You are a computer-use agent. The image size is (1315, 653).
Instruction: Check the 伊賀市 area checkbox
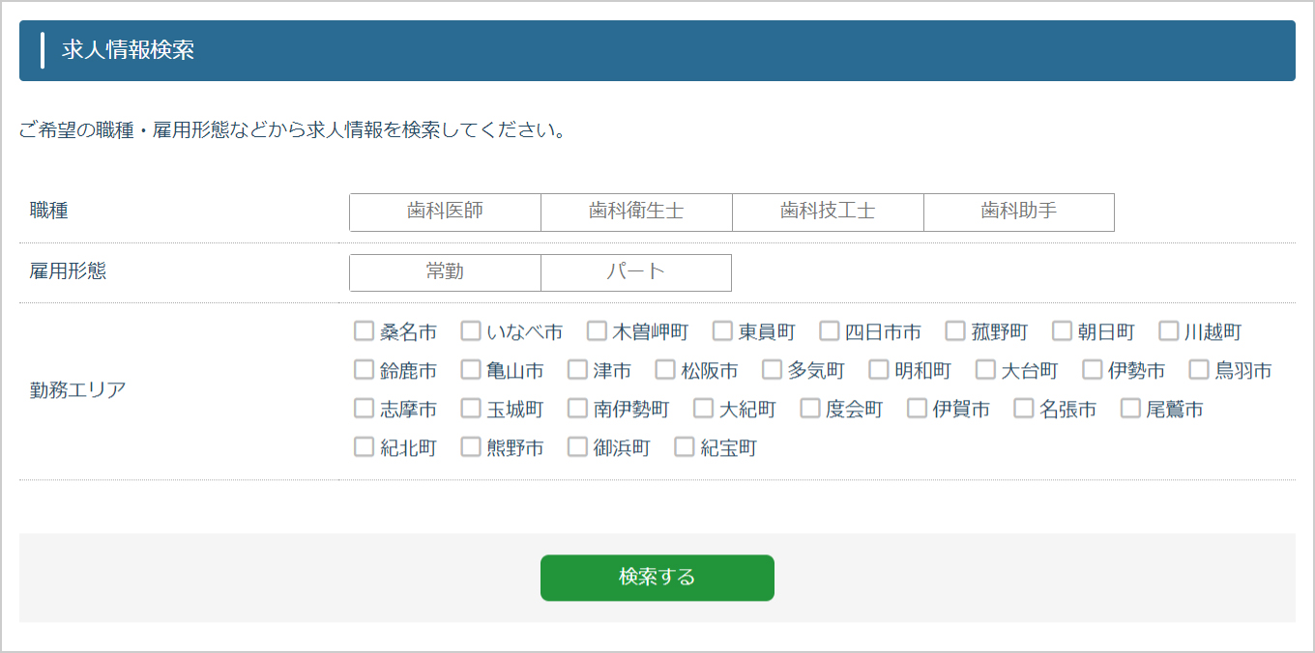917,409
